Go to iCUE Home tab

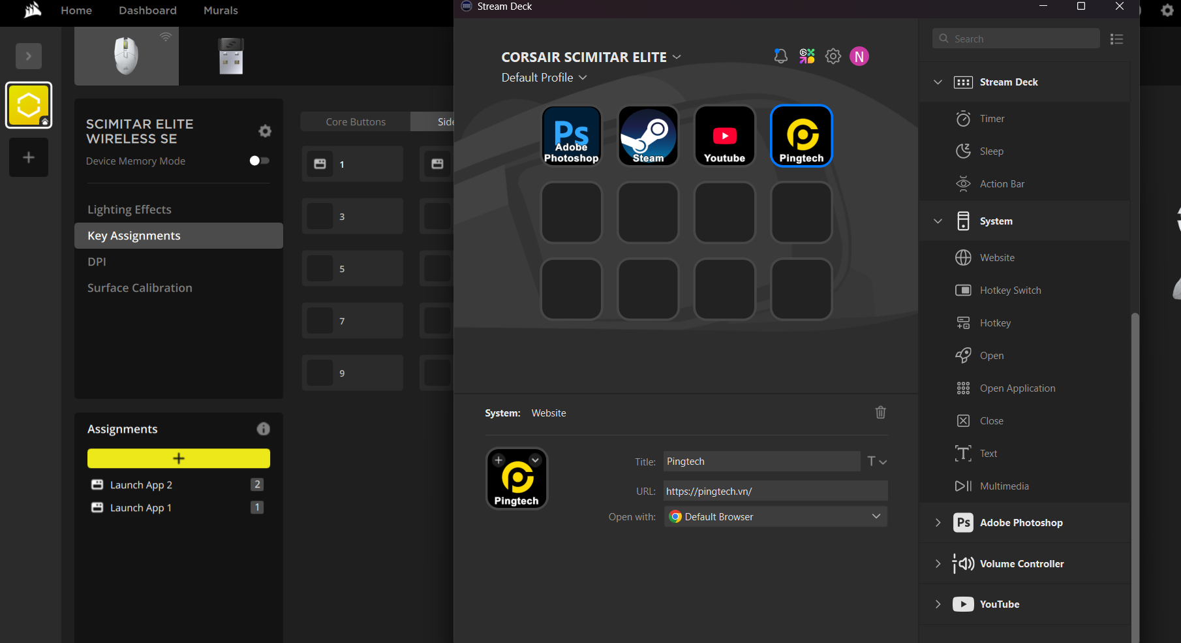click(76, 10)
